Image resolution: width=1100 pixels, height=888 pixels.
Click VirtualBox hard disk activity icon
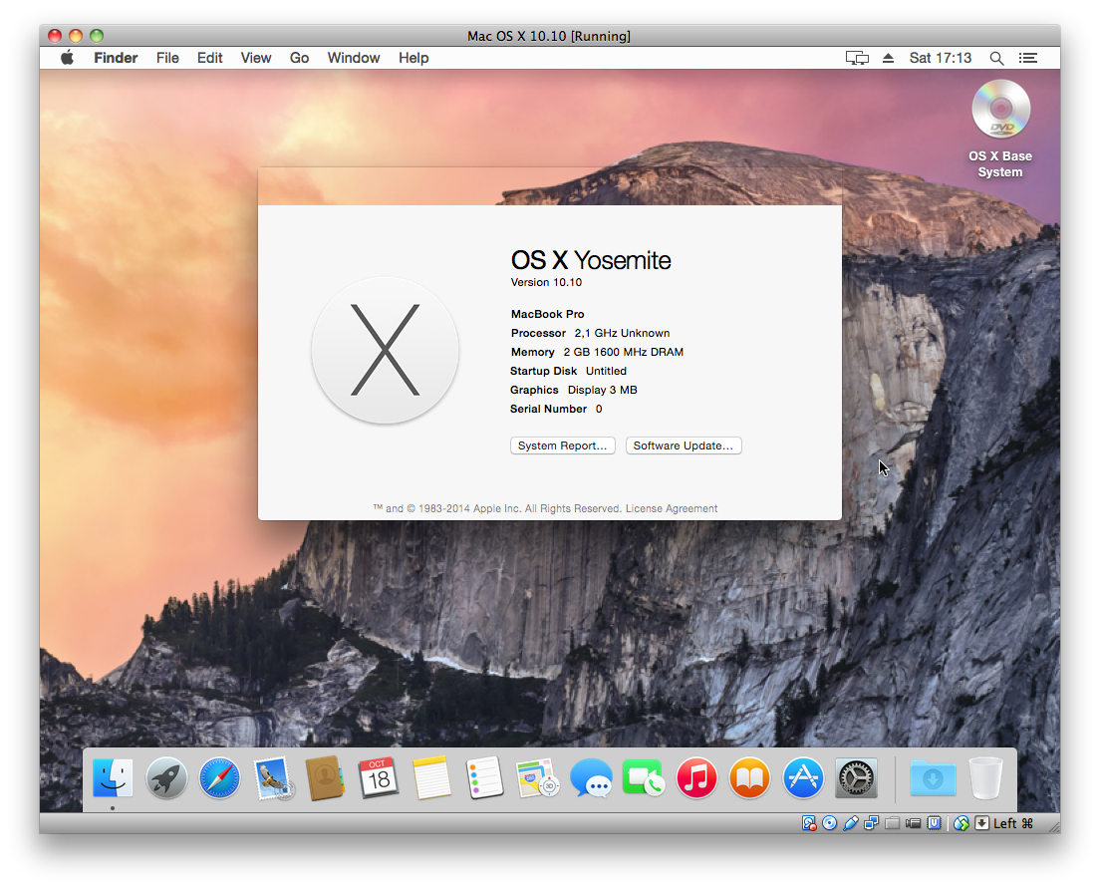(809, 823)
